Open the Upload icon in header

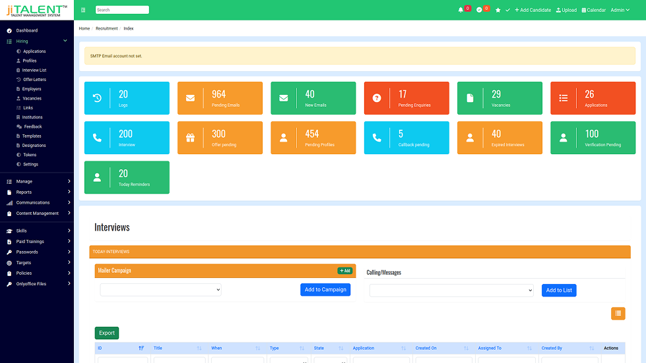566,10
